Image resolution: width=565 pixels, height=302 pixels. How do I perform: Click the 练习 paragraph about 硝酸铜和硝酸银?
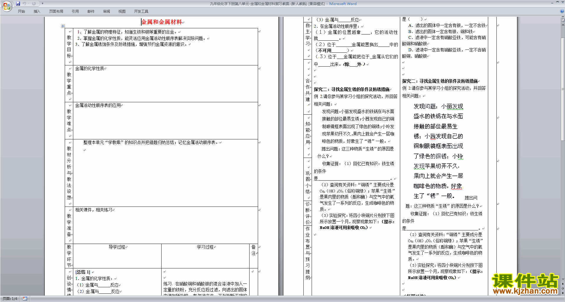click(205, 289)
